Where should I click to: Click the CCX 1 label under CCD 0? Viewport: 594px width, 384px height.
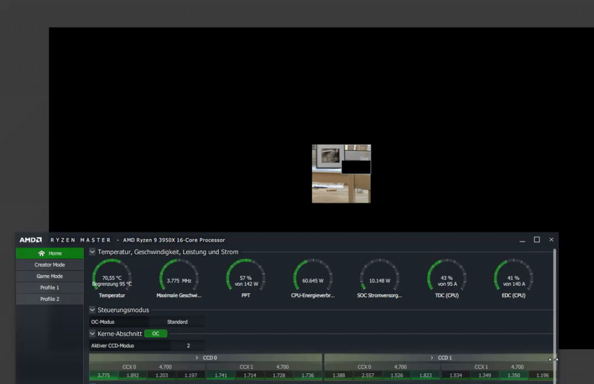click(x=247, y=367)
